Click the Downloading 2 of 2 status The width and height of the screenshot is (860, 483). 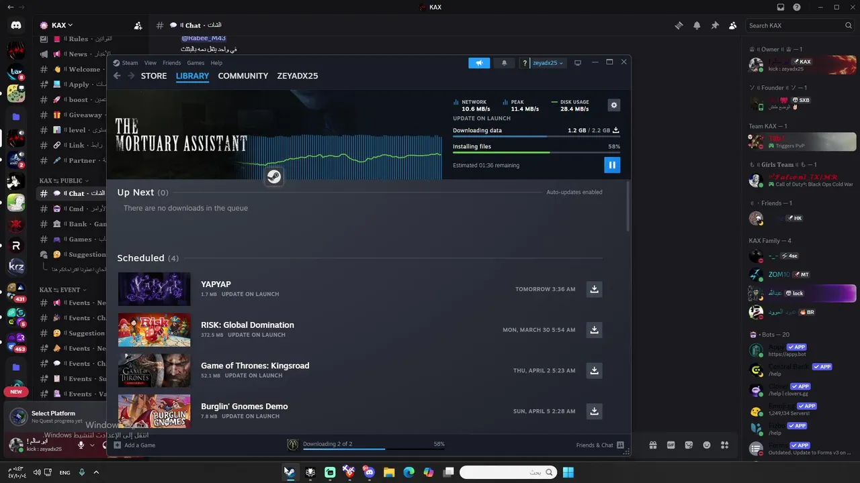tap(327, 444)
